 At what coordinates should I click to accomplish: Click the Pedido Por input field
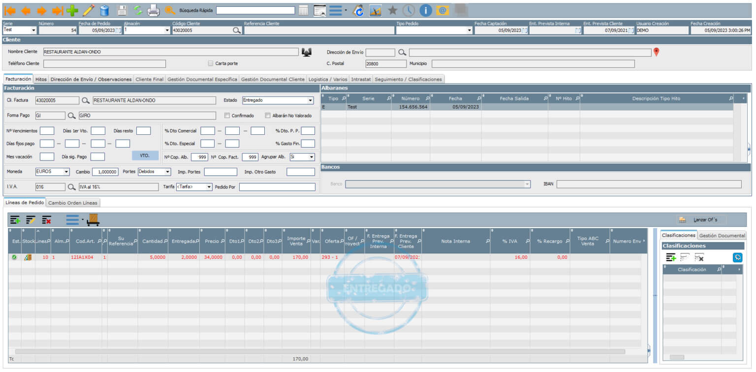[x=277, y=187]
